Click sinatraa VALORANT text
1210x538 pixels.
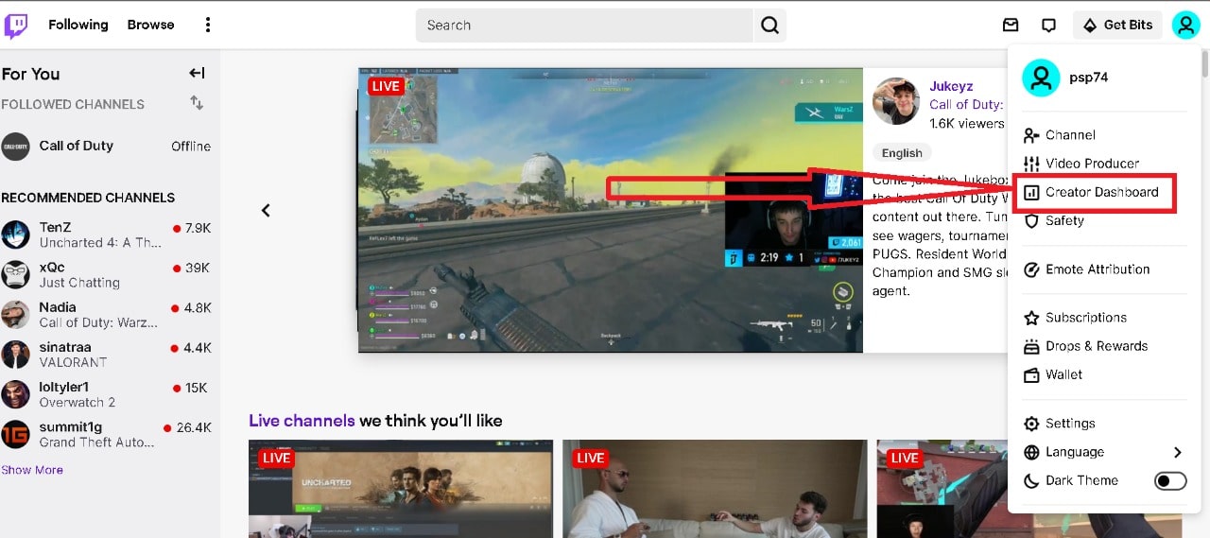(x=73, y=362)
